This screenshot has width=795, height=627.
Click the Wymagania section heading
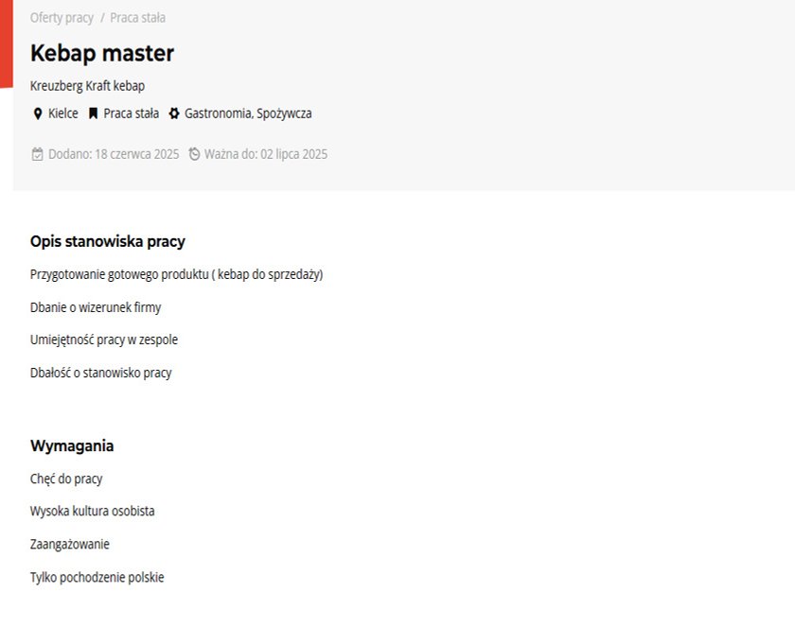72,446
